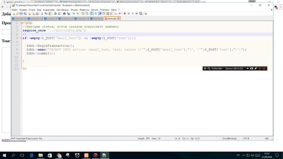Click the Zoom Out toolbar icon
The height and width of the screenshot is (159, 283).
coord(77,14)
